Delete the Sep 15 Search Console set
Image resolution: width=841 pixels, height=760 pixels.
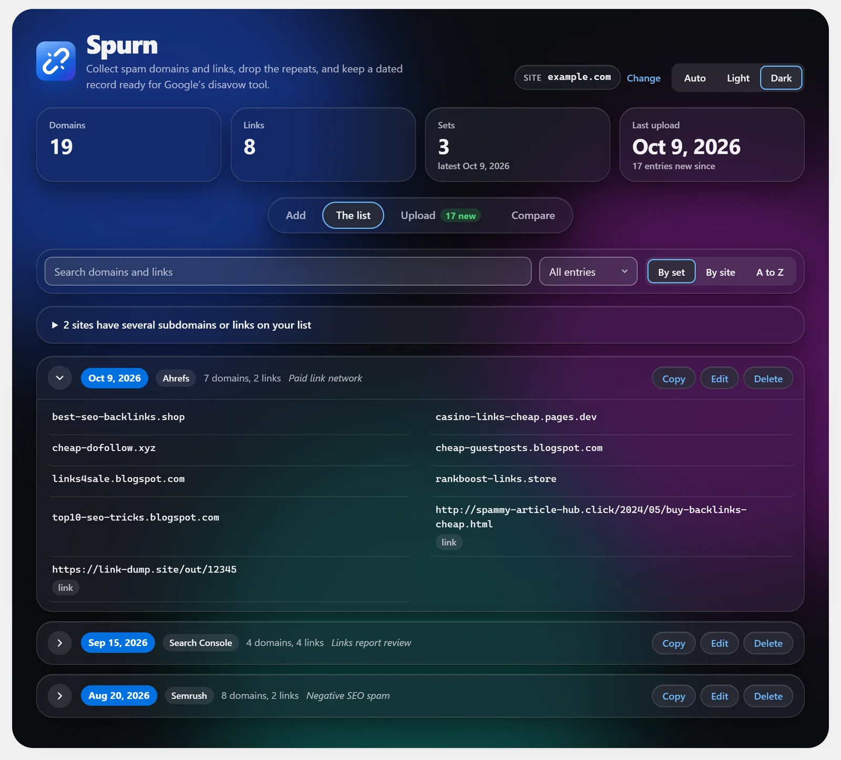(768, 643)
